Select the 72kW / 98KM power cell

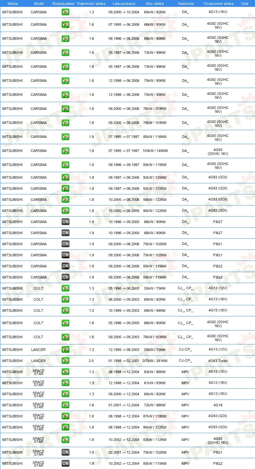pyautogui.click(x=155, y=405)
